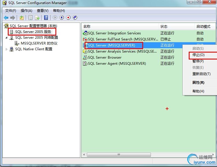217x167 pixels.
Task: Select the SQL Server Integration Services row
Action: (149, 33)
